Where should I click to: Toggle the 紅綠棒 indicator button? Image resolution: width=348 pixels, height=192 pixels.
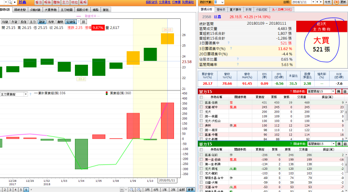71,22
